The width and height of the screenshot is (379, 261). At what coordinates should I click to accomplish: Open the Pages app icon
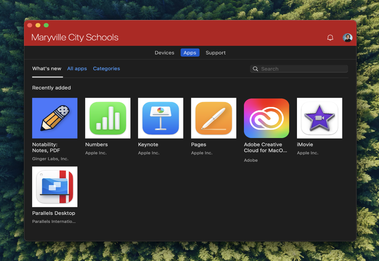[x=214, y=118]
